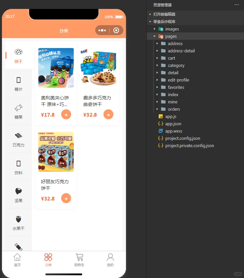Click the pages folder icon
Image resolution: width=244 pixels, height=278 pixels.
[x=161, y=36]
